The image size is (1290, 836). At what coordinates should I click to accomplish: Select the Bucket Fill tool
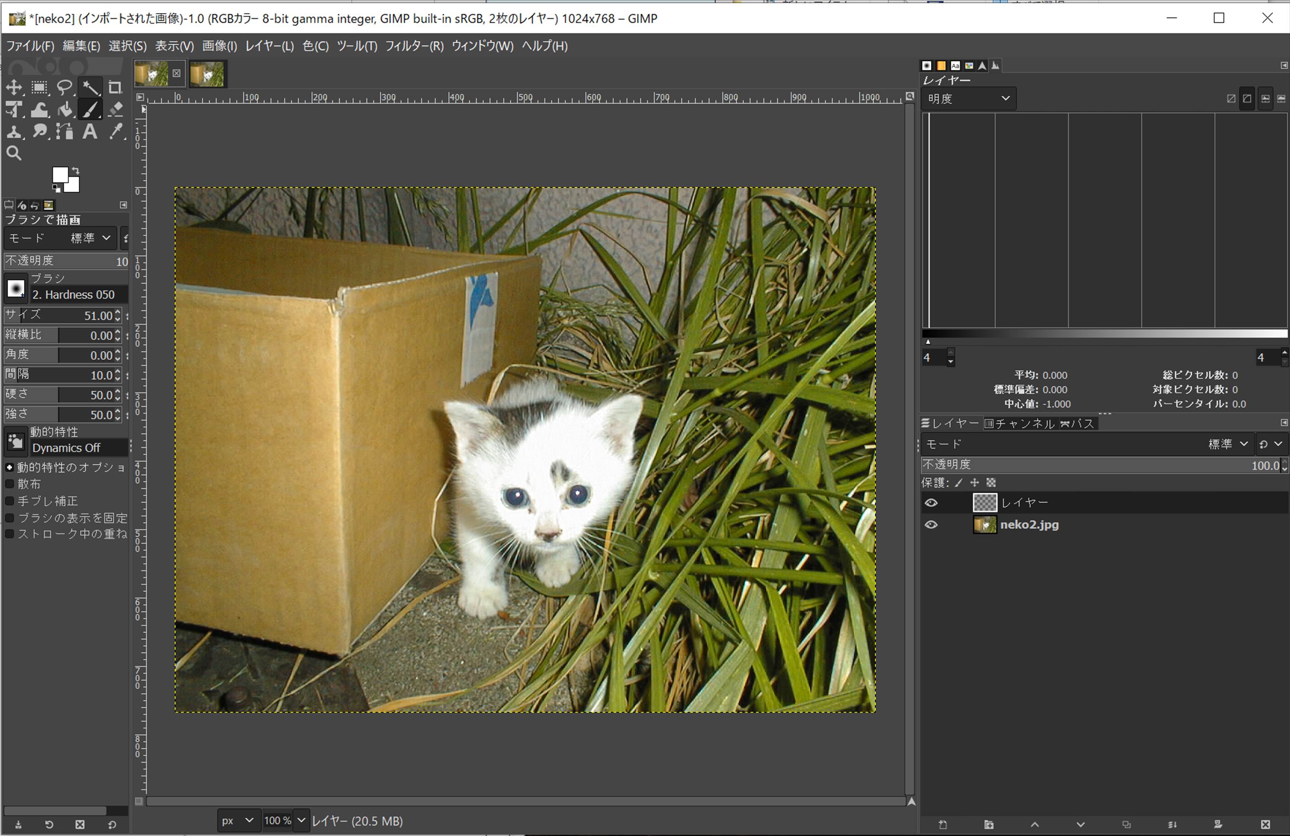[x=65, y=110]
